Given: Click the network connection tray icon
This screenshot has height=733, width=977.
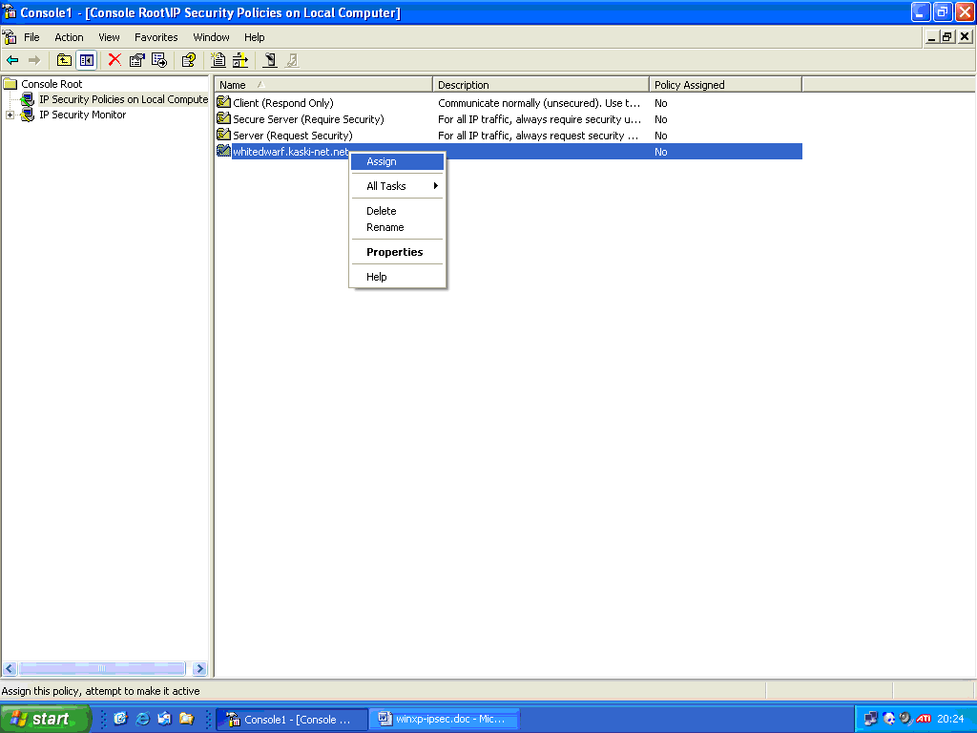Looking at the screenshot, I should click(870, 719).
